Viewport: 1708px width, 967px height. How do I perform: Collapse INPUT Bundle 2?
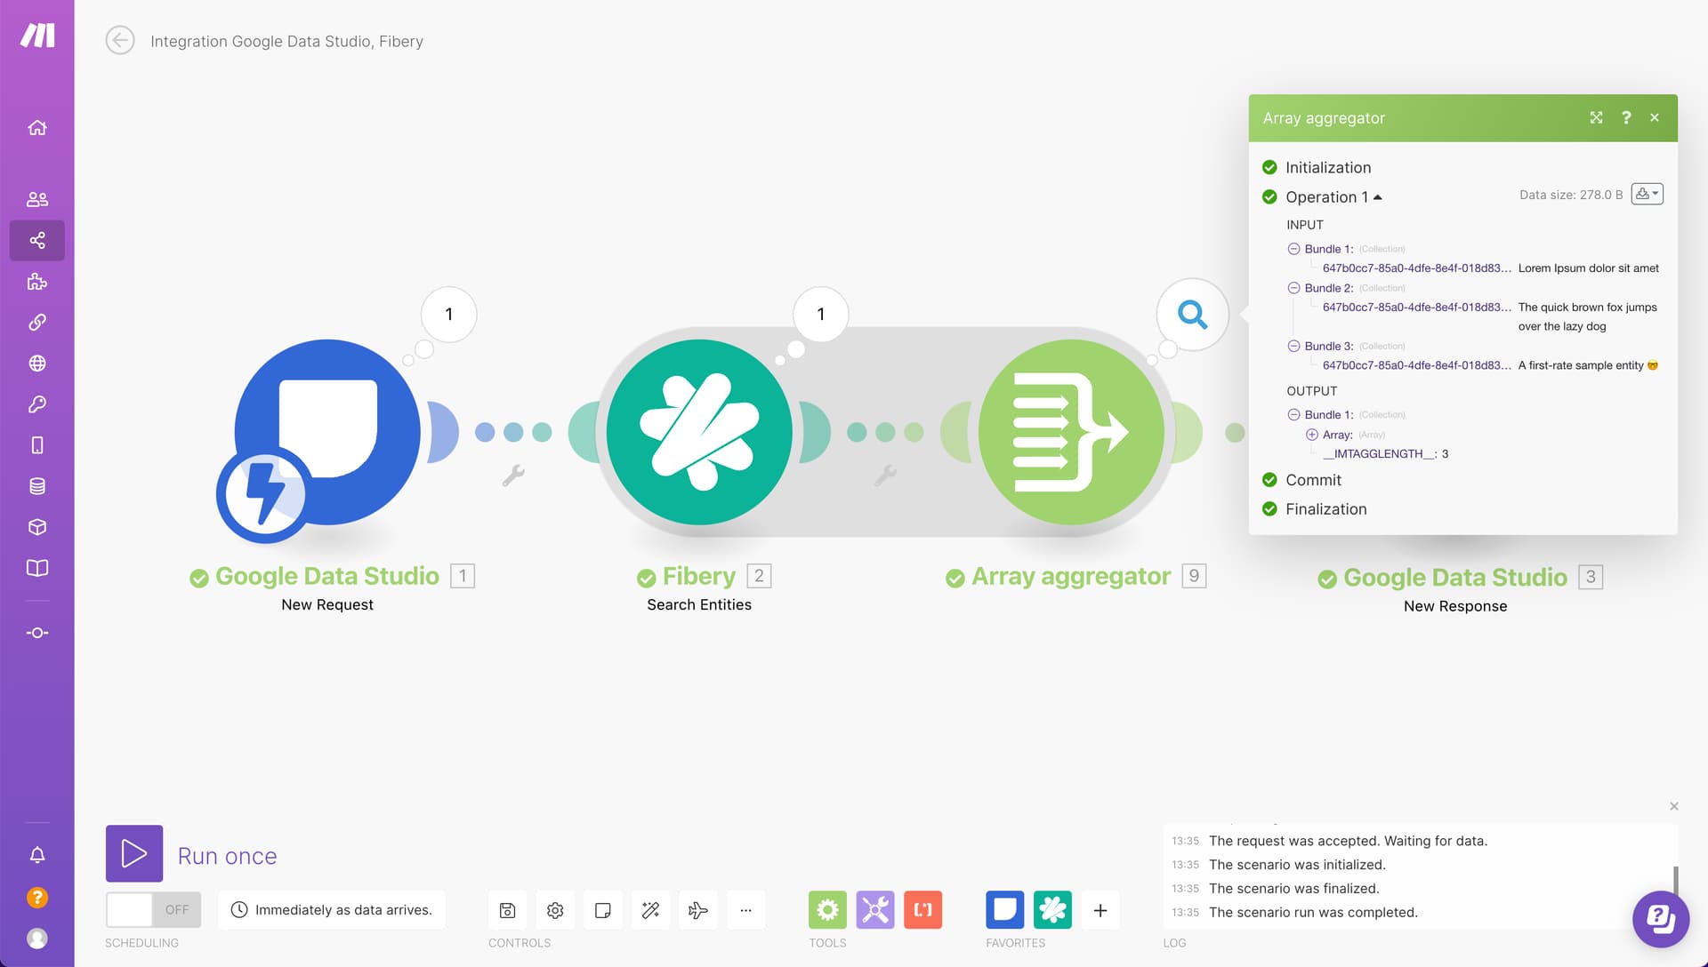[1293, 288]
